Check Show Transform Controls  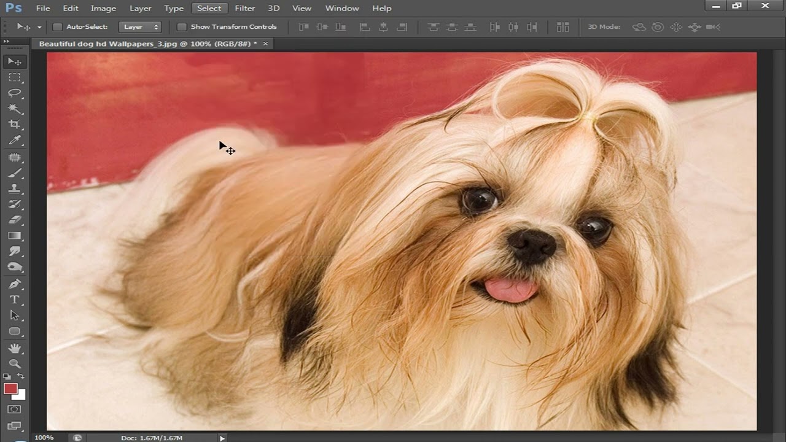(x=182, y=27)
